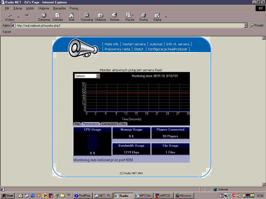The width and height of the screenshot is (266, 199).
Task: Click the Przejdź go button
Action: pos(257,26)
